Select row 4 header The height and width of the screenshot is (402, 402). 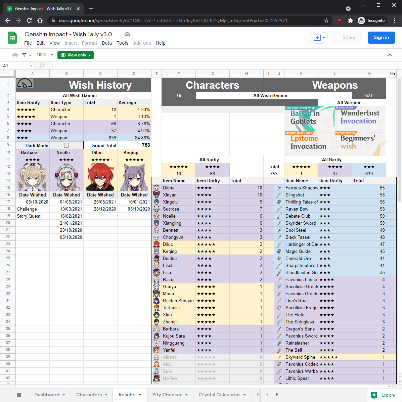[x=8, y=109]
